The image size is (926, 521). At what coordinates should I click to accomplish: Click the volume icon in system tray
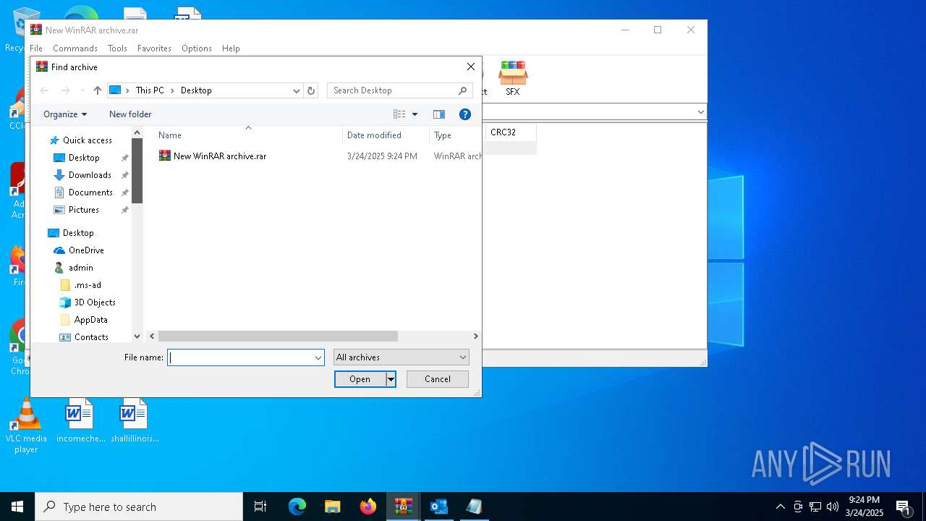[x=833, y=507]
